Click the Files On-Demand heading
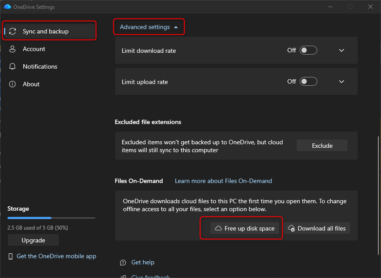 coord(139,181)
